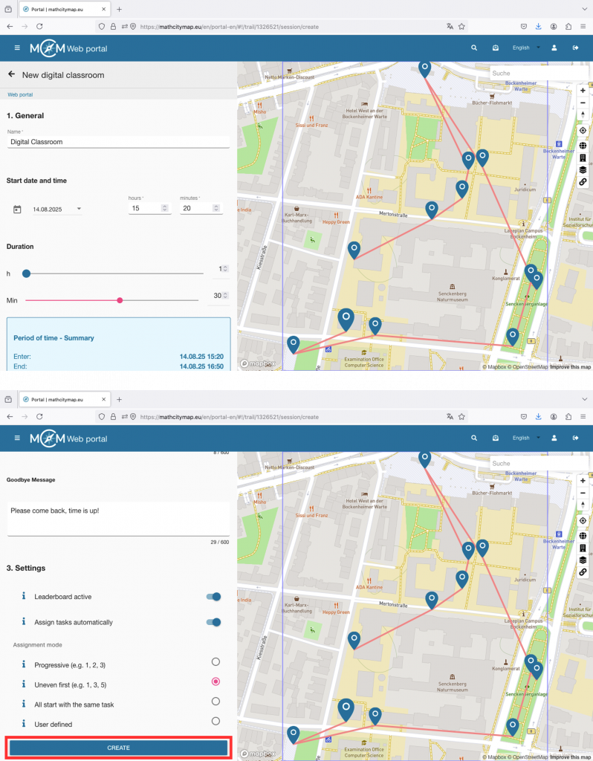The image size is (593, 761).
Task: Click info icon beside Assign tasks automatically
Action: 23,622
